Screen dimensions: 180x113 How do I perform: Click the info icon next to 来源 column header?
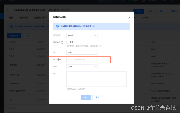coord(43,43)
